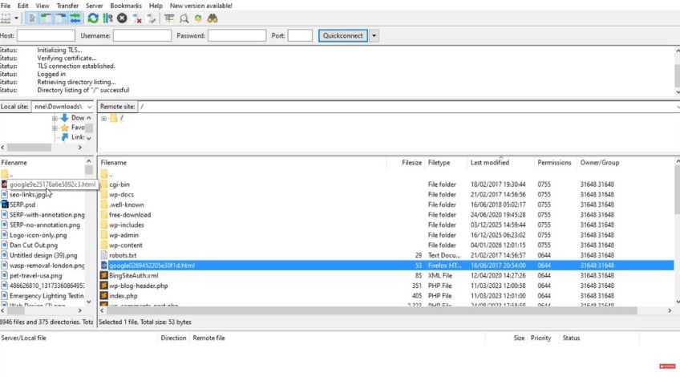This screenshot has height=377, width=680.
Task: Expand remote root folder tree node
Action: click(x=103, y=118)
